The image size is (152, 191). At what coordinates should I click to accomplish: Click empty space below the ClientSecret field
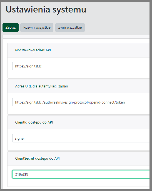point(78,183)
